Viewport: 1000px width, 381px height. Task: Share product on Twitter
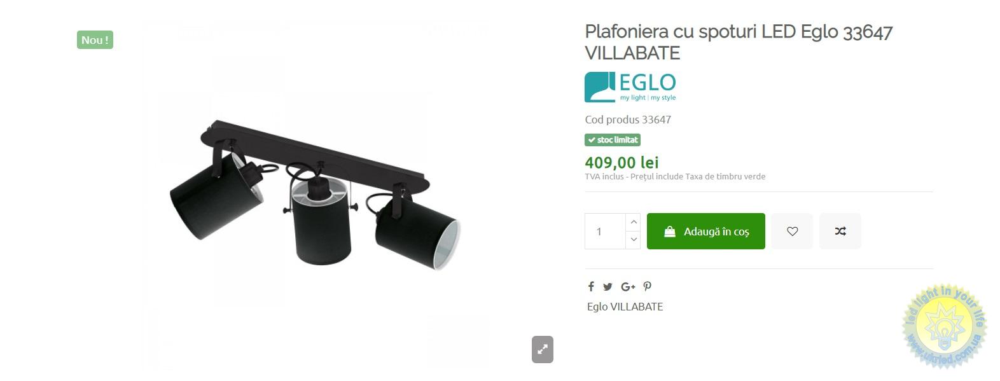608,287
